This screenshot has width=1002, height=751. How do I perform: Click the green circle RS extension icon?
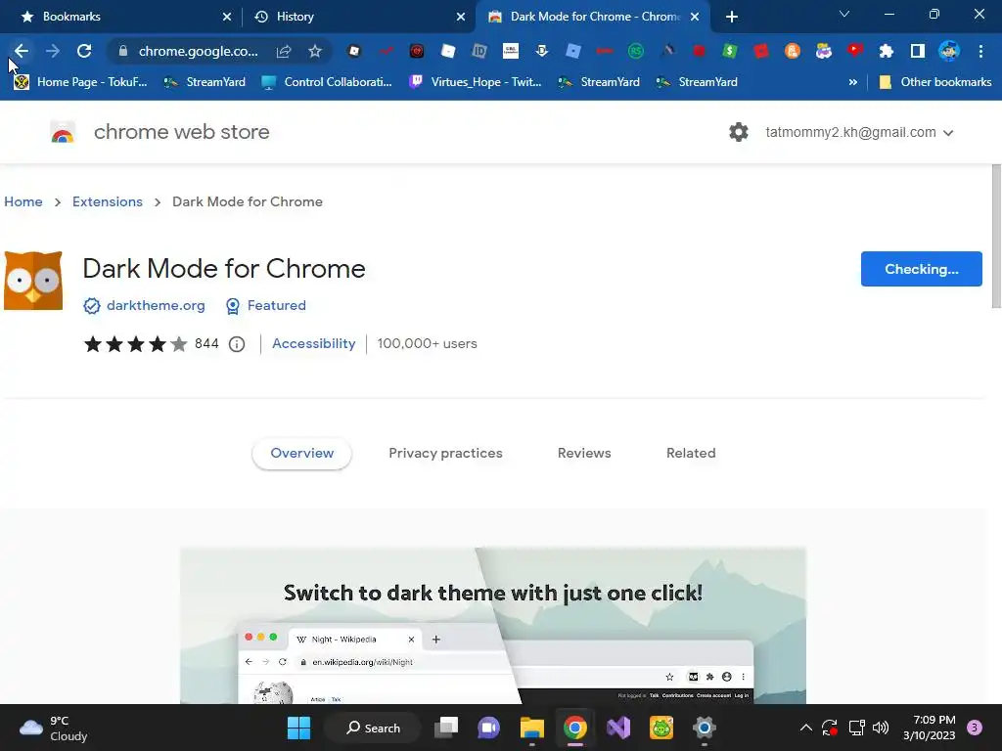point(636,51)
